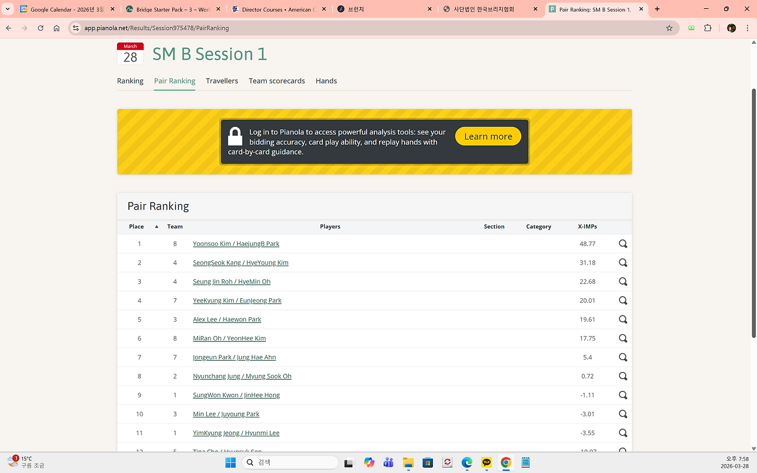
Task: Open details magnifier for Nyunchang Jung pair
Action: pyautogui.click(x=623, y=376)
